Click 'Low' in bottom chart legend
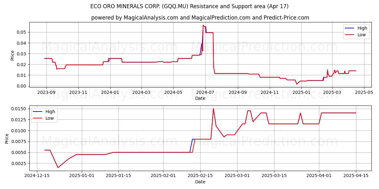 (50, 118)
